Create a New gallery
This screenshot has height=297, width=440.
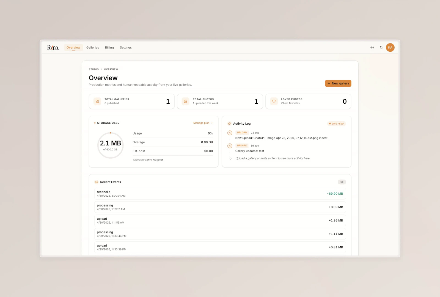(338, 83)
